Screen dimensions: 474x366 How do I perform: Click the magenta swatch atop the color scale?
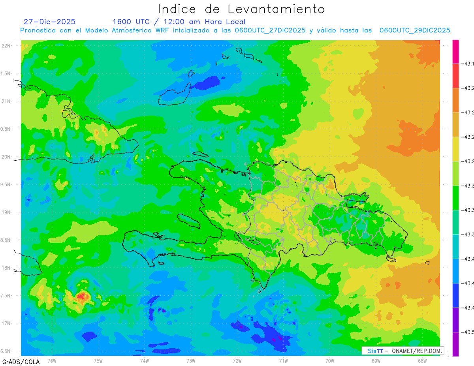point(455,51)
